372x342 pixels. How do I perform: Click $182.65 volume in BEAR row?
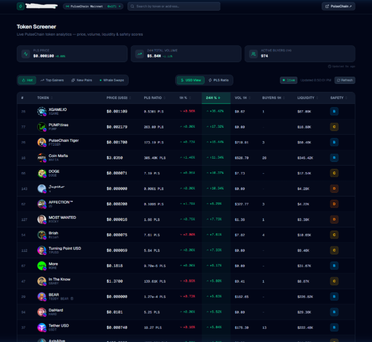click(x=242, y=297)
